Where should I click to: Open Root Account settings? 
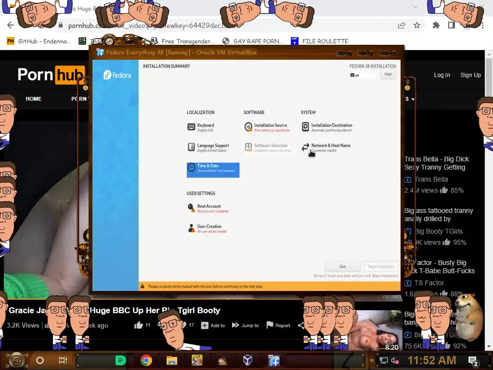[x=208, y=208]
